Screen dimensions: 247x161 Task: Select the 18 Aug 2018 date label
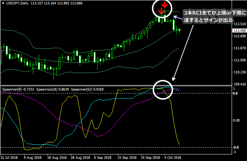click(57, 158)
